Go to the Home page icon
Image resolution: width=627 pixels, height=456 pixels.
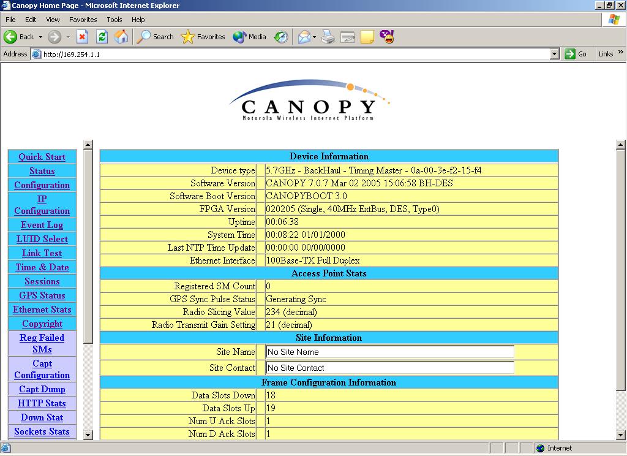[122, 37]
